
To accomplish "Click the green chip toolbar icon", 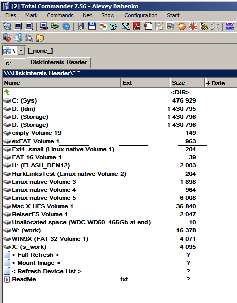I will 55,26.
